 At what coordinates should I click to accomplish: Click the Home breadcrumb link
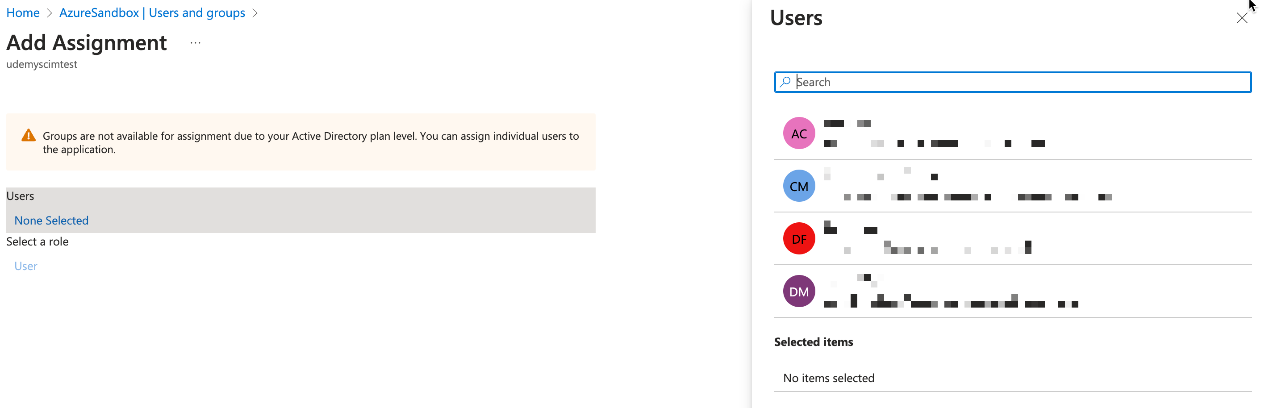point(23,13)
